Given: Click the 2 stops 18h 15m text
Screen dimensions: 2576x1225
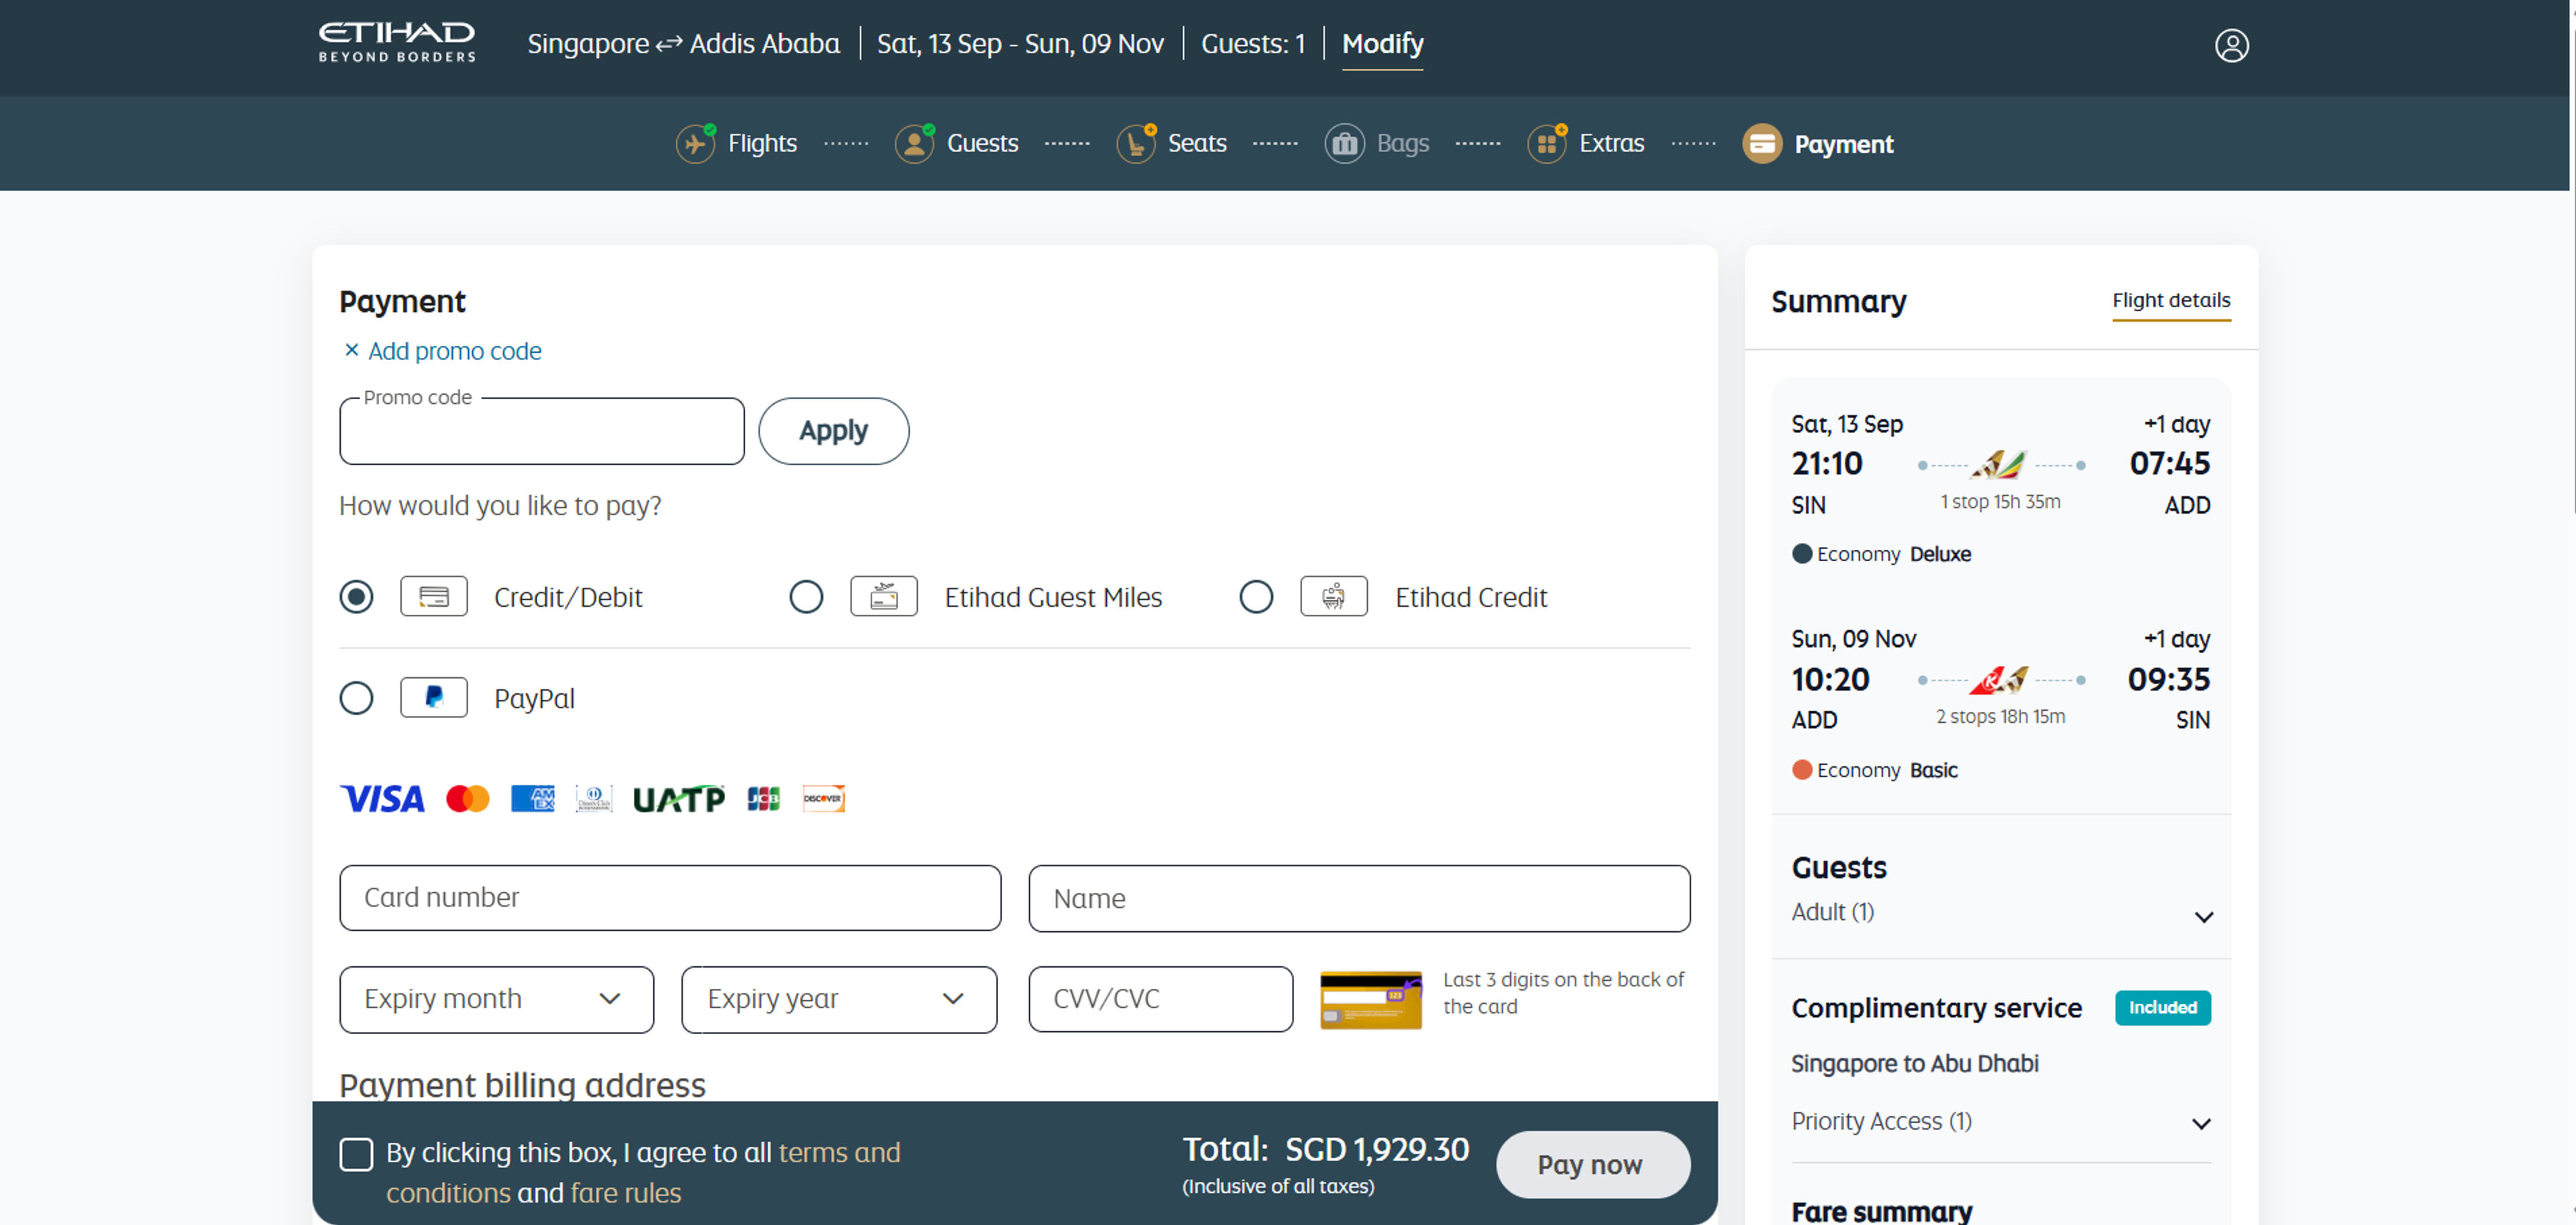Looking at the screenshot, I should 2000,716.
